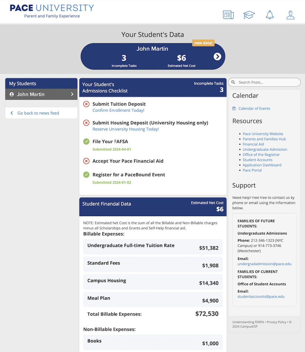Click the new data! badge on the student card
Image resolution: width=305 pixels, height=352 pixels.
pyautogui.click(x=203, y=43)
